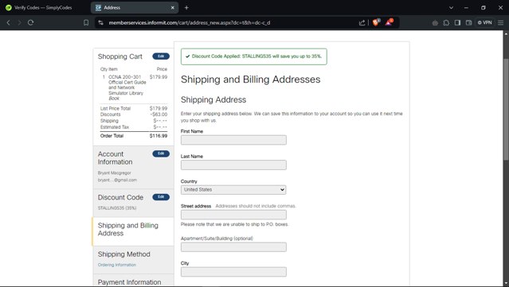Click the Shipping and Billing Addresses heading

[250, 80]
